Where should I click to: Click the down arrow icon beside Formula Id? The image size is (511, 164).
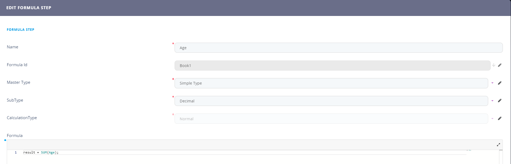point(494,65)
